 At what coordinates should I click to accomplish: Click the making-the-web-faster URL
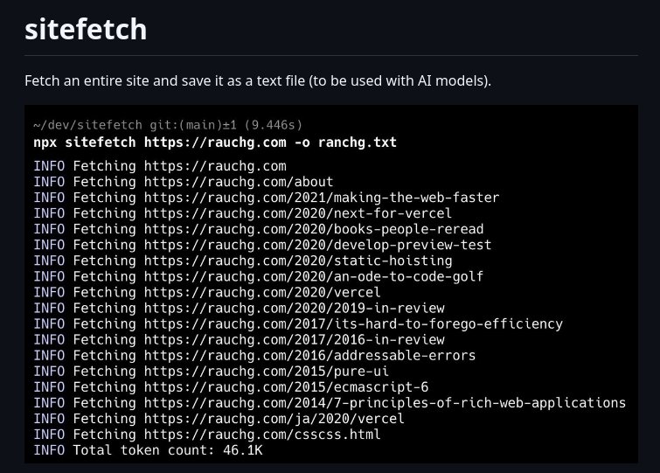click(322, 198)
